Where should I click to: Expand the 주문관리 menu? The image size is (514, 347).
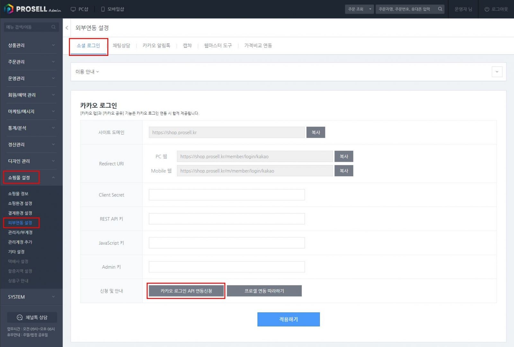(x=31, y=62)
